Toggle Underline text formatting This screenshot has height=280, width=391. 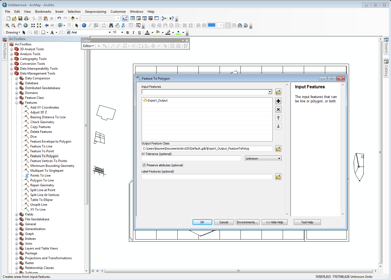coord(139,32)
